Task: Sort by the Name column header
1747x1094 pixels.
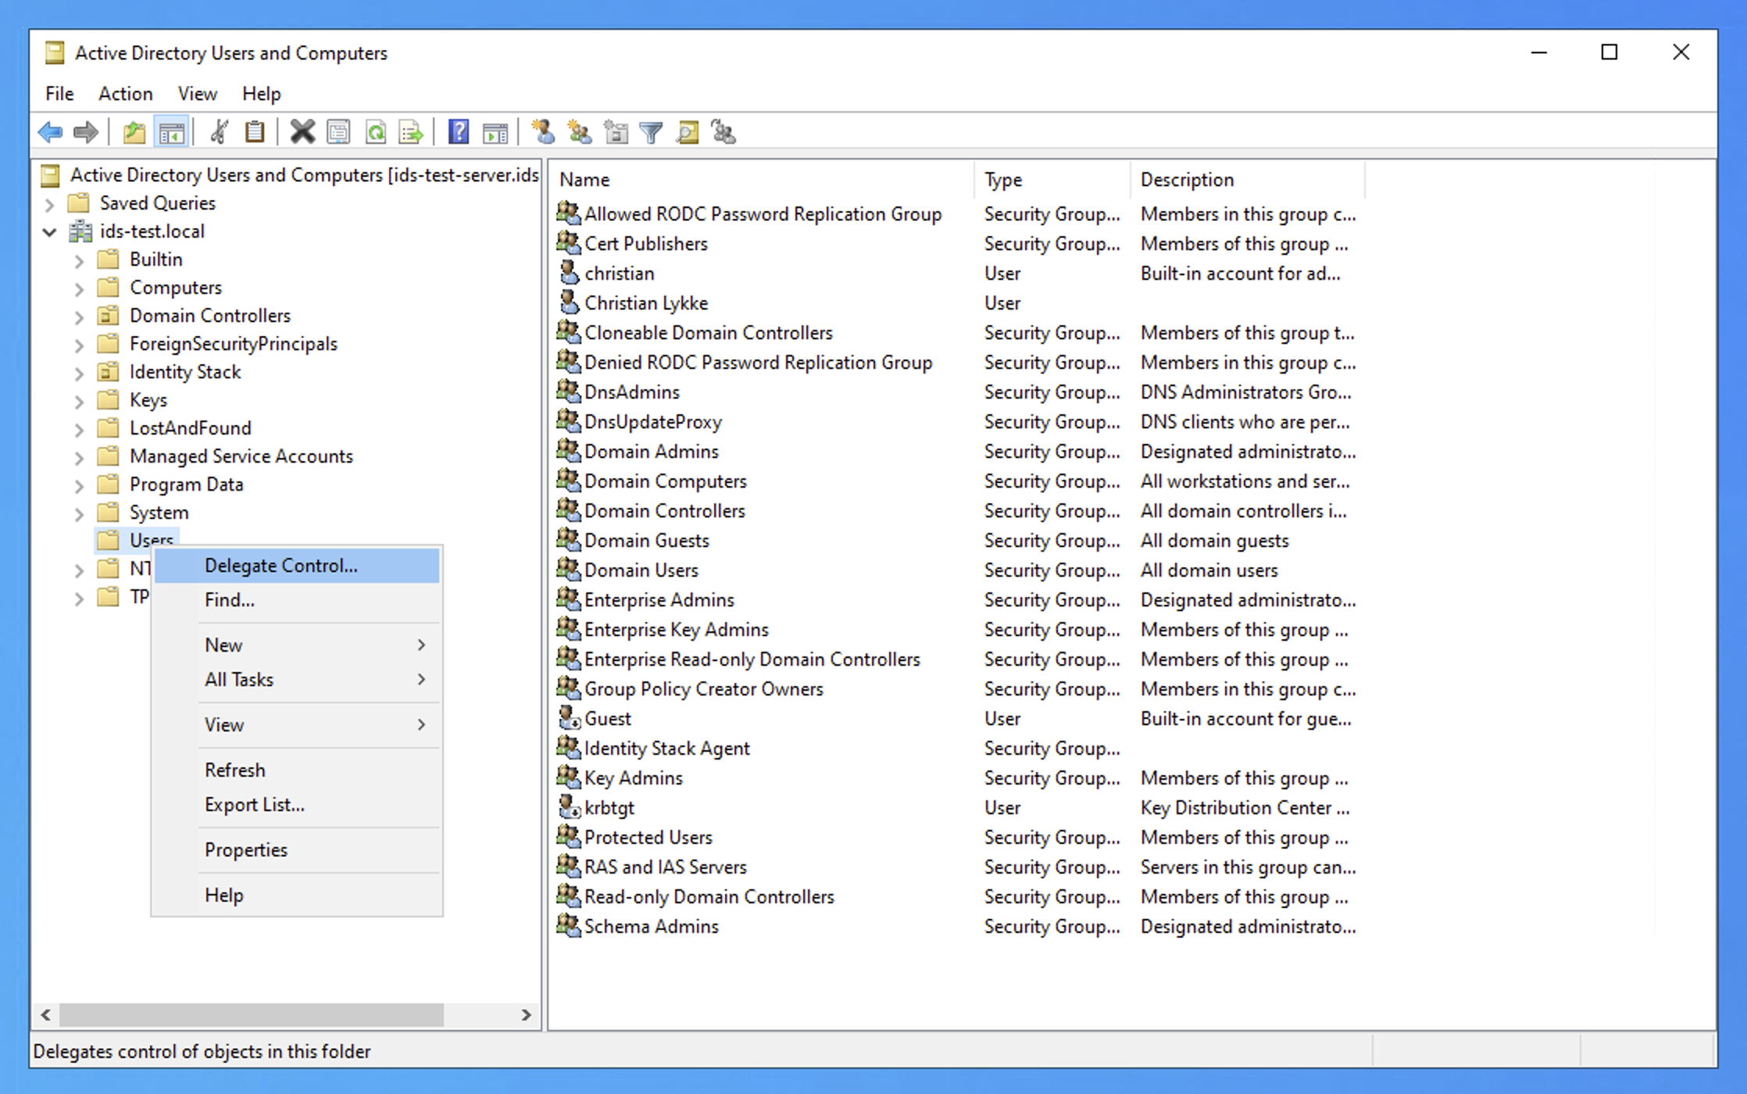Action: 762,180
